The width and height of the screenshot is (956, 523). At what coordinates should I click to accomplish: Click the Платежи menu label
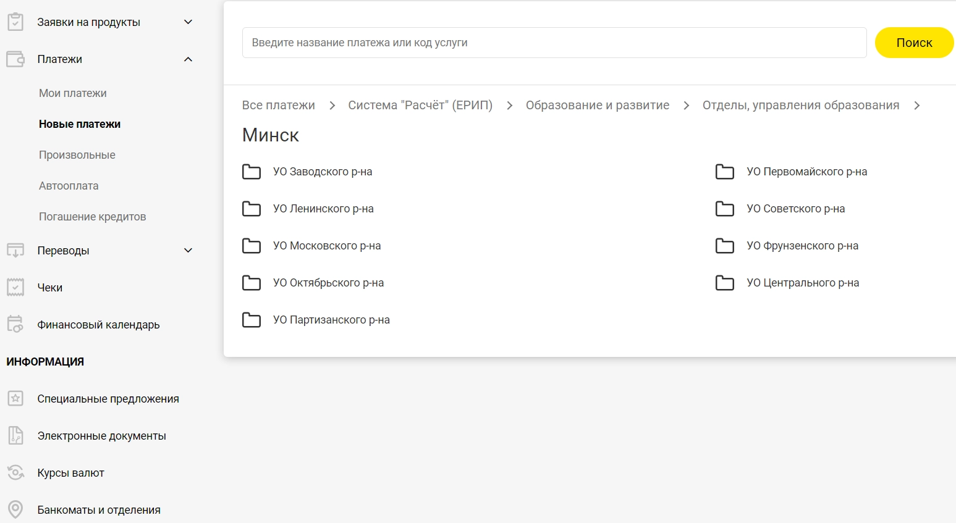pos(60,59)
